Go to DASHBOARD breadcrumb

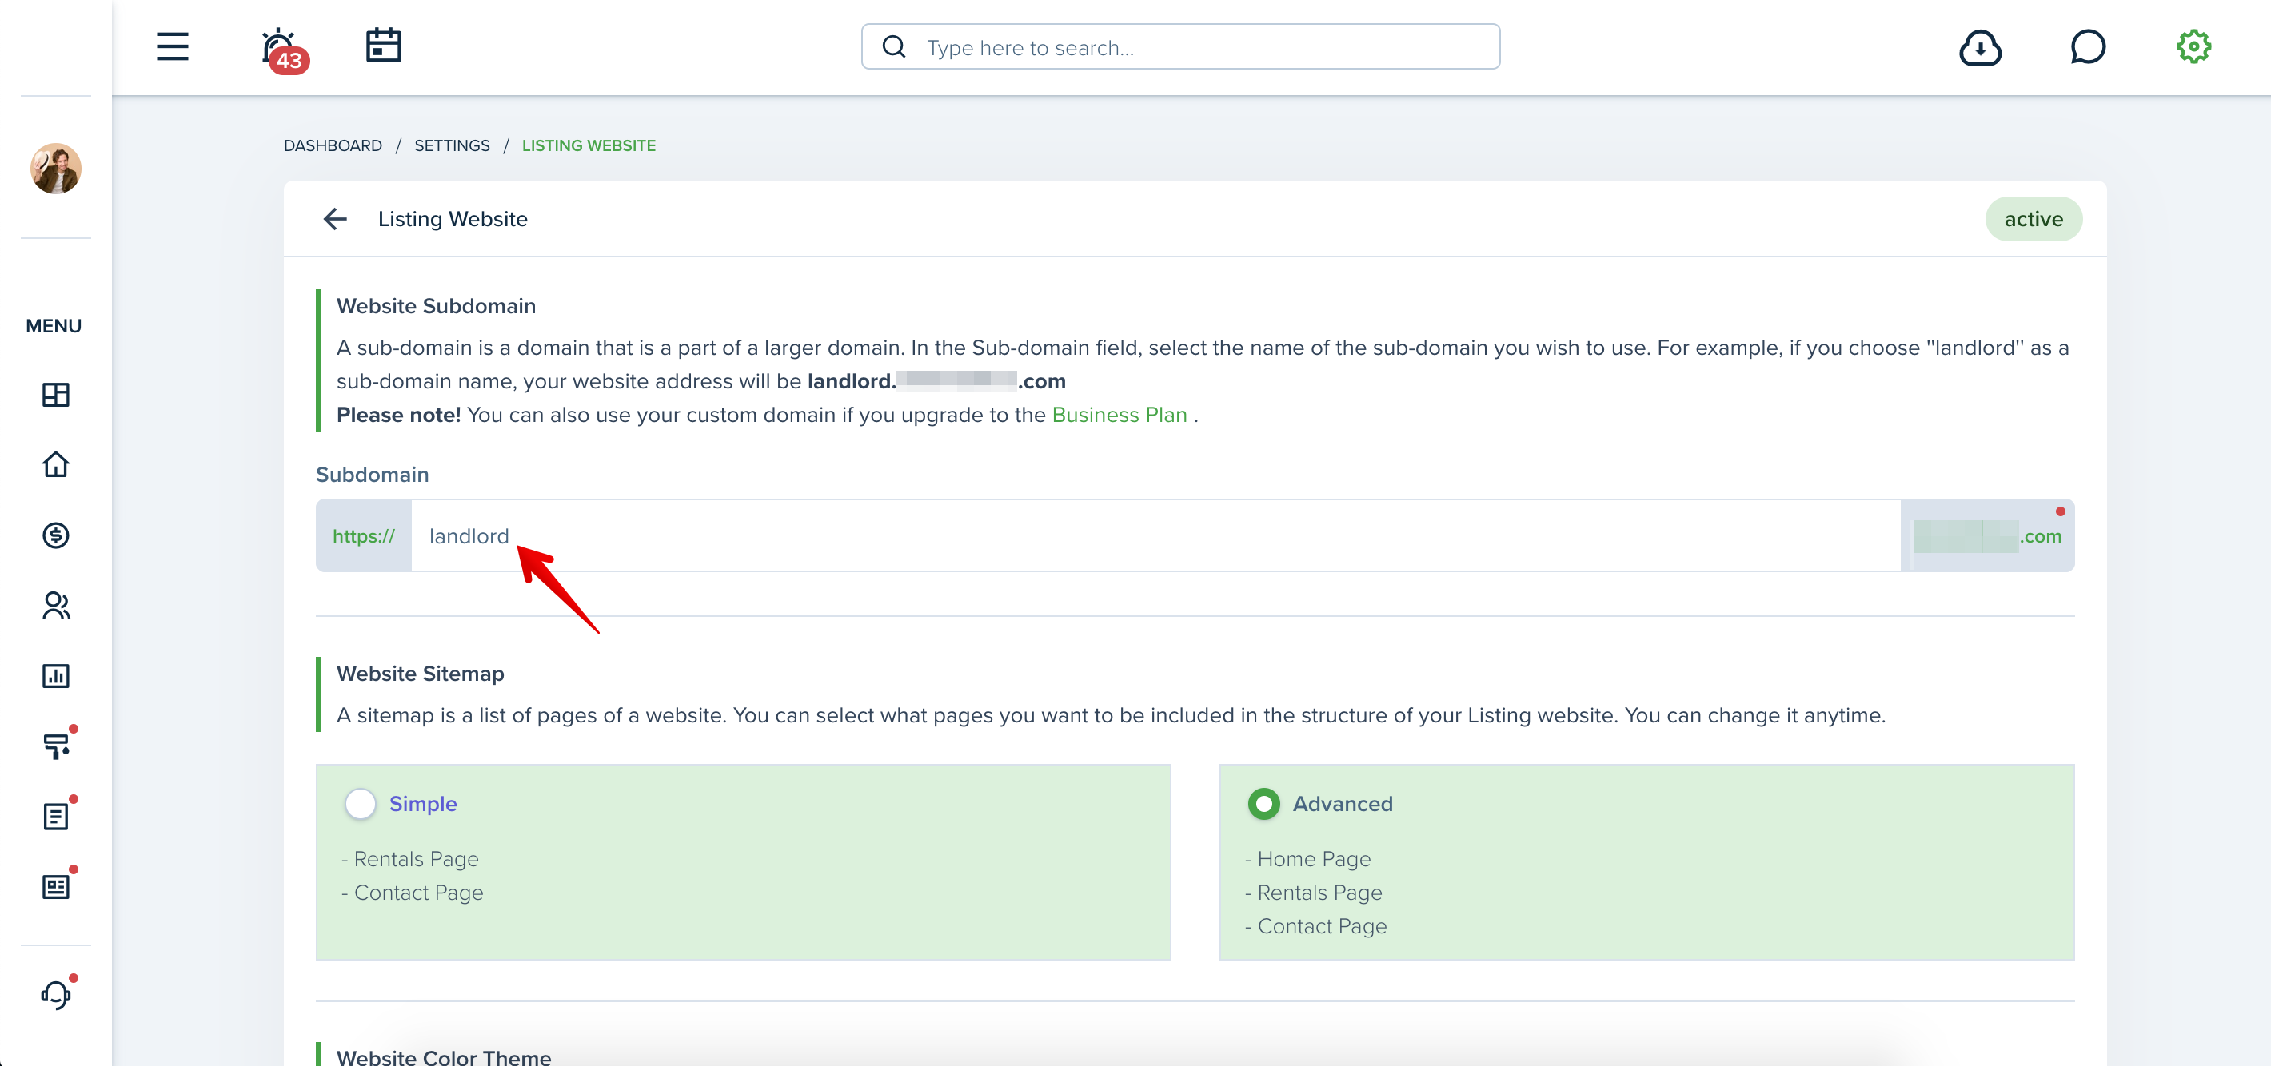pos(333,145)
